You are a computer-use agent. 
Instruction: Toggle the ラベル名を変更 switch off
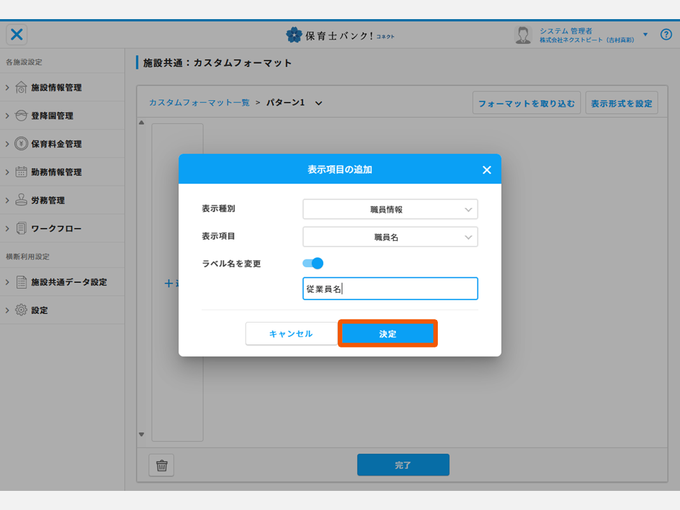[313, 263]
